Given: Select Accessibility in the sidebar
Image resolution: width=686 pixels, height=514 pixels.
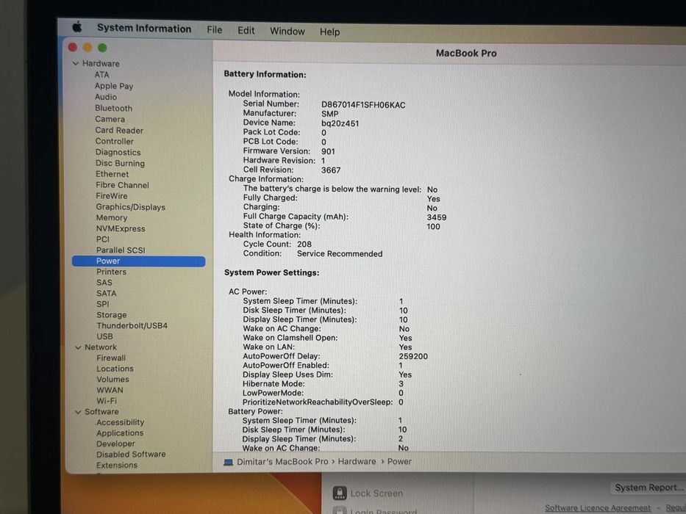Looking at the screenshot, I should click(120, 423).
